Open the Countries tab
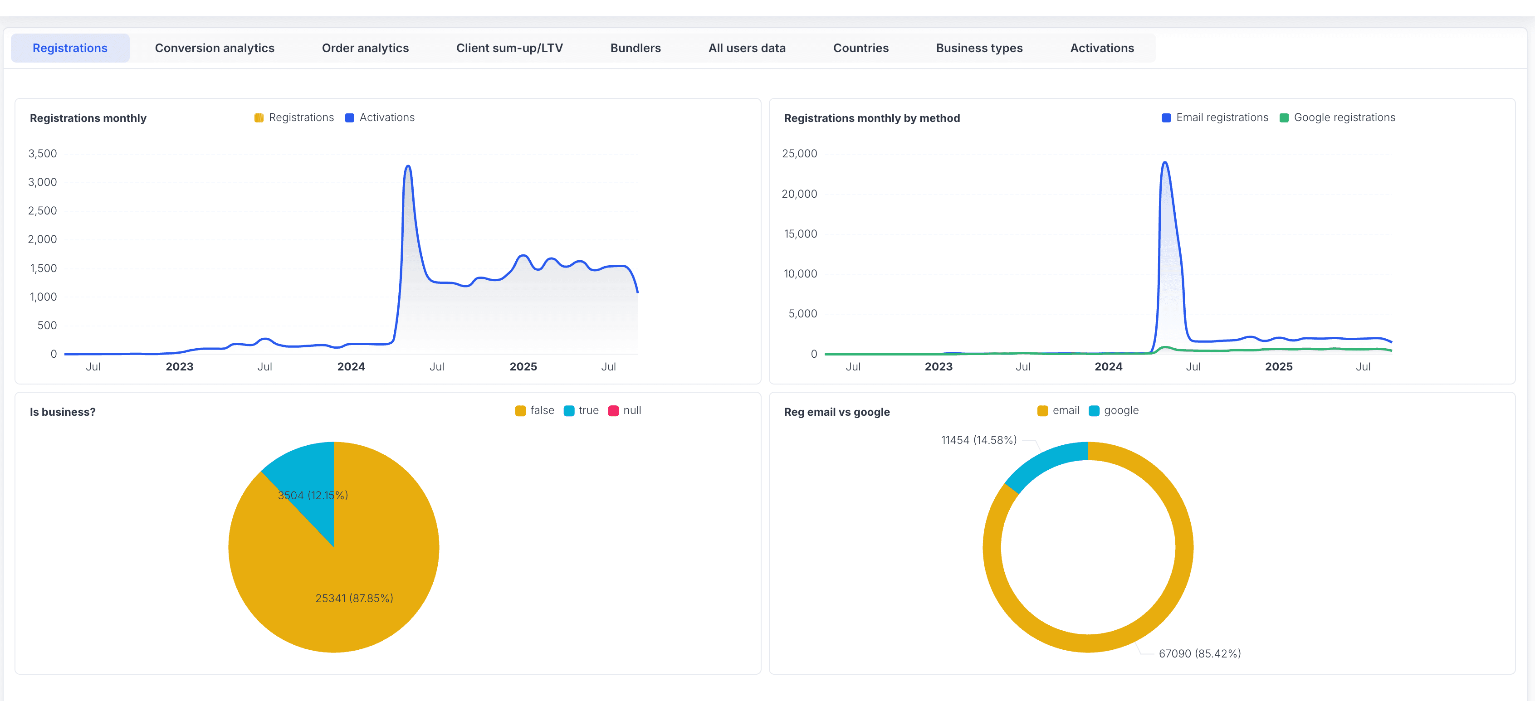The image size is (1535, 701). pyautogui.click(x=860, y=48)
